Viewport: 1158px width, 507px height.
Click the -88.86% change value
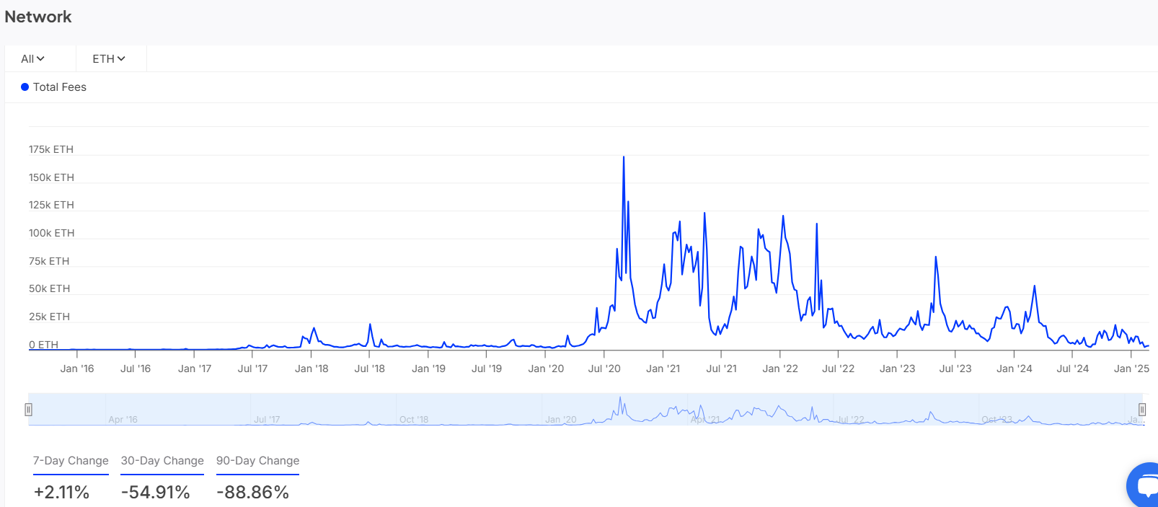click(x=252, y=493)
